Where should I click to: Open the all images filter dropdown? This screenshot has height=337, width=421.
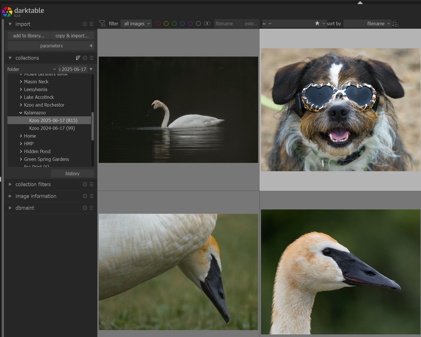pos(137,24)
